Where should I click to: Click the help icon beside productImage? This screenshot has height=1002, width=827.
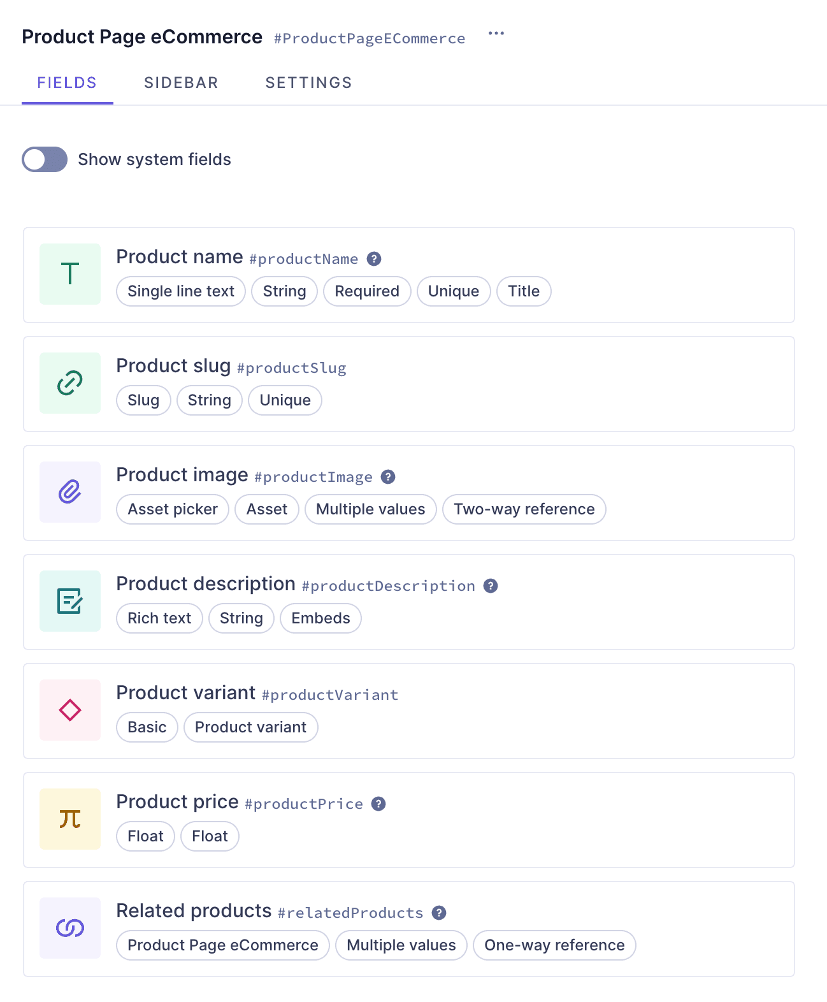click(388, 476)
